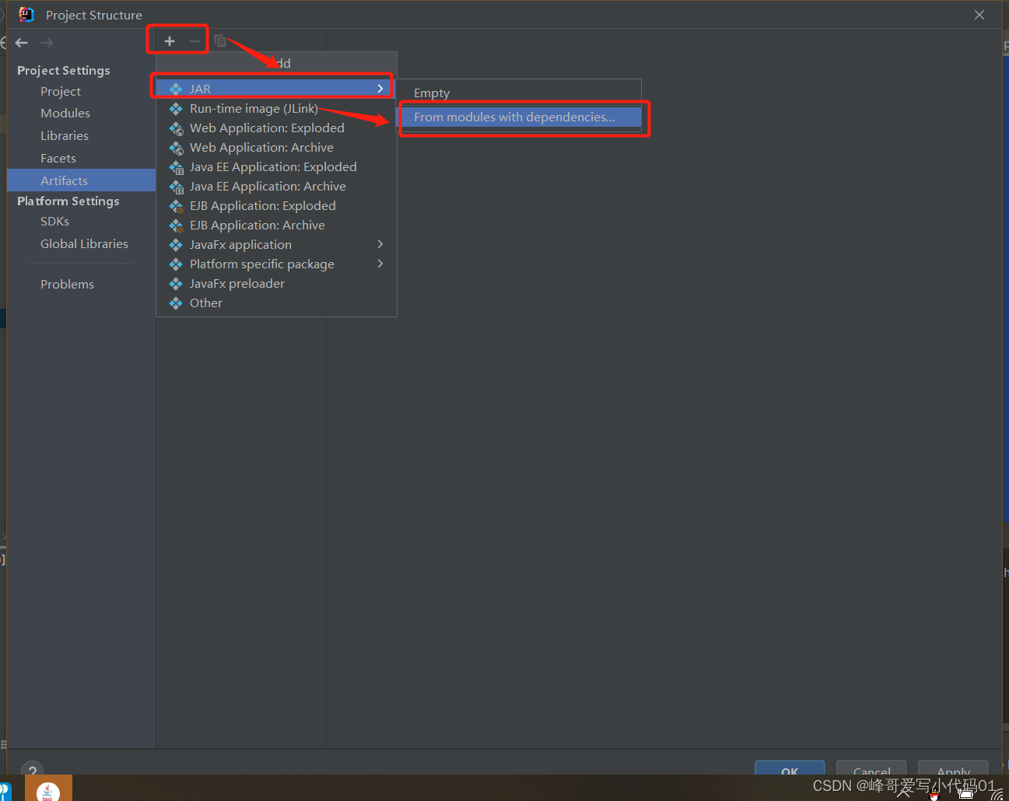Click the Java EE Application: Exploded icon
1009x801 pixels.
(x=177, y=167)
